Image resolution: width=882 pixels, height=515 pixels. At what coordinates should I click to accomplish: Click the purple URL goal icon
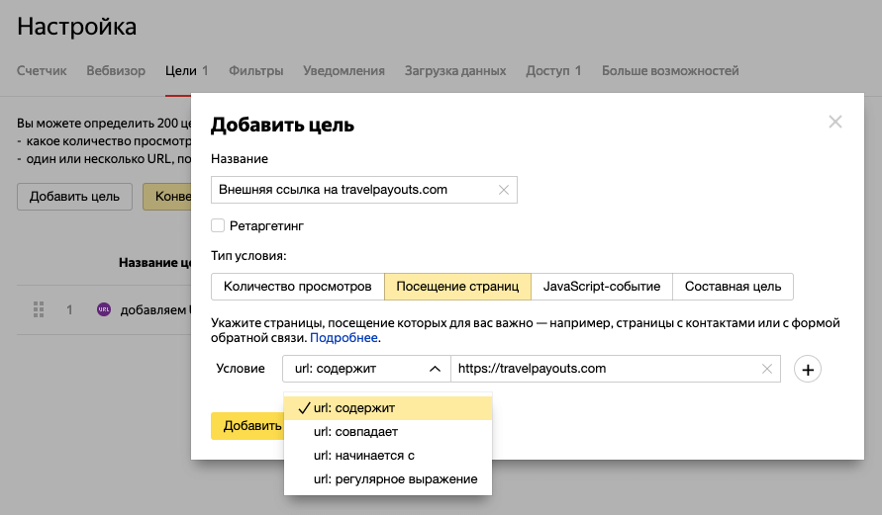pyautogui.click(x=104, y=309)
